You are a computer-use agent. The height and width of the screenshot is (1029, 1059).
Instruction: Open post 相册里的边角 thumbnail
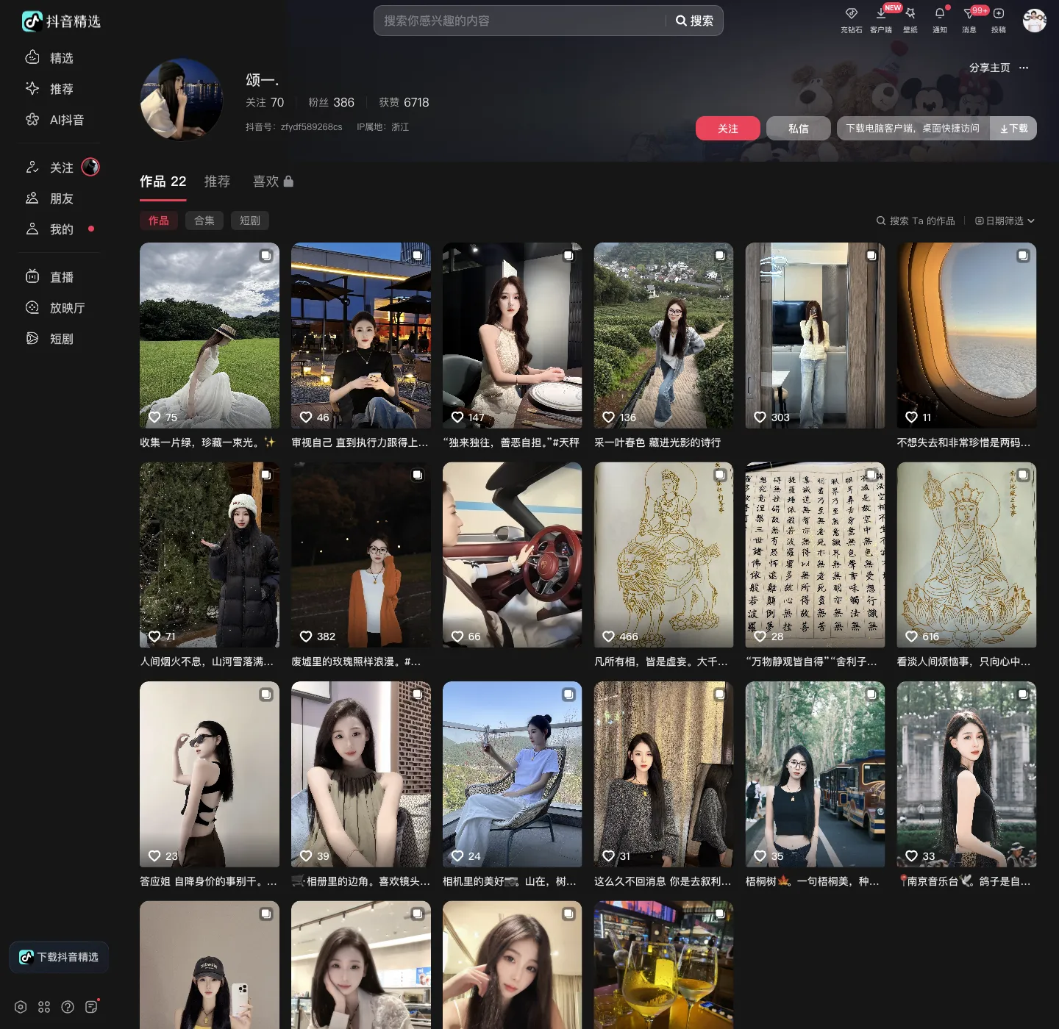(361, 774)
